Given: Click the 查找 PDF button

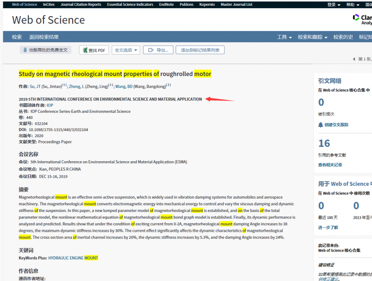Looking at the screenshot, I should coord(94,50).
